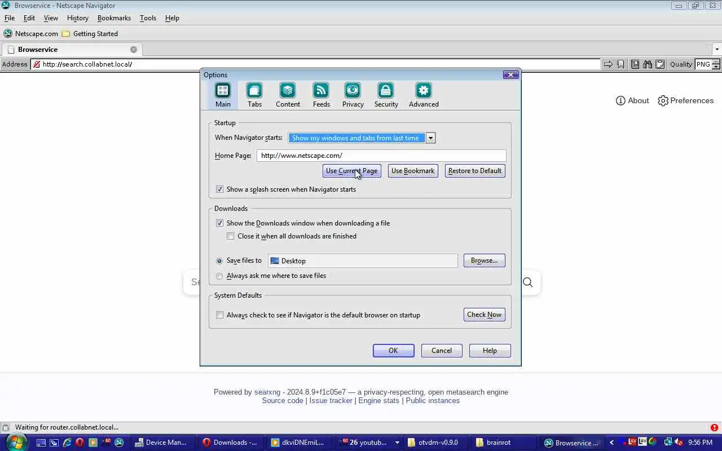722x451 pixels.
Task: Click Check Now button
Action: click(484, 315)
